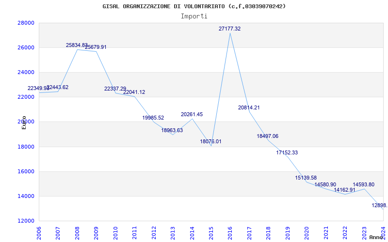
Task: Select the data label 25834.83
Action: (77, 45)
